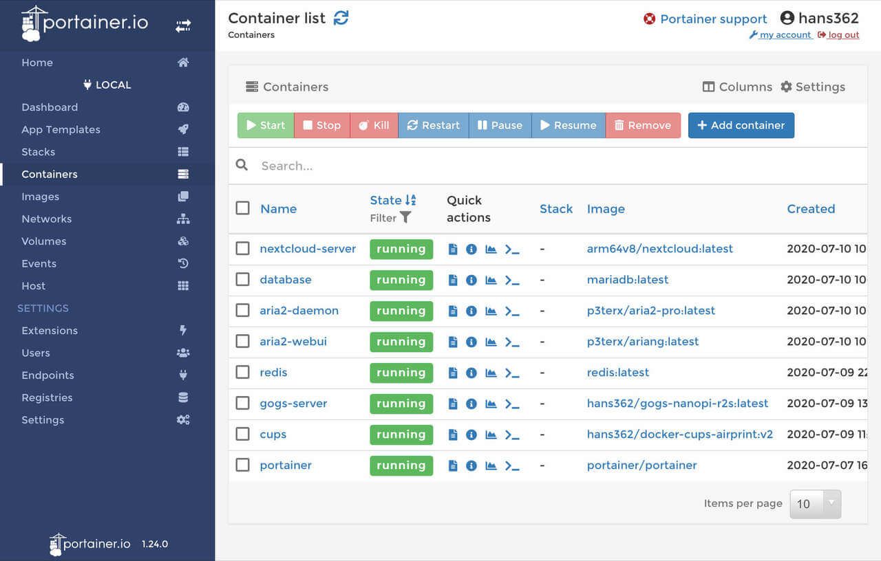This screenshot has width=881, height=561.
Task: Click the red Remove button
Action: coord(643,125)
